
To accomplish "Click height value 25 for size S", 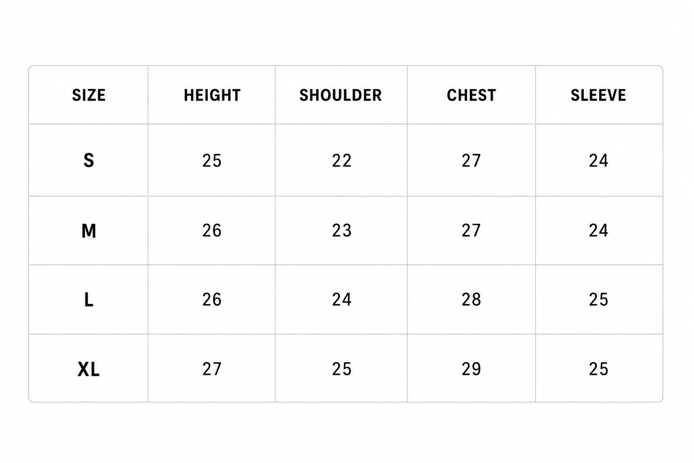I will point(212,161).
